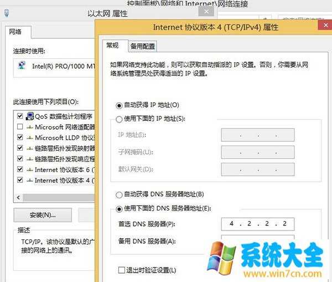Click the 首选 DNS 服务器 address field
332x282 pixels.
[x=257, y=224]
